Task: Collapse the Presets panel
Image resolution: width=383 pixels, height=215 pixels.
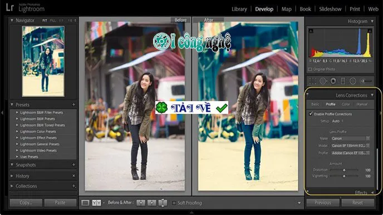Action: click(12, 104)
